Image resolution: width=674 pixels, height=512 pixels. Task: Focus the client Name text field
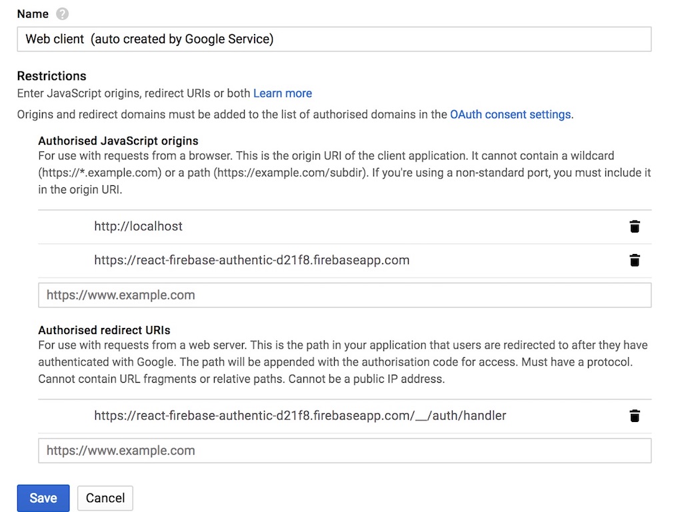point(333,39)
